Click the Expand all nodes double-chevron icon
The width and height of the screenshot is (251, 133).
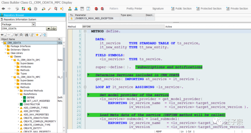pyautogui.click(x=16, y=35)
